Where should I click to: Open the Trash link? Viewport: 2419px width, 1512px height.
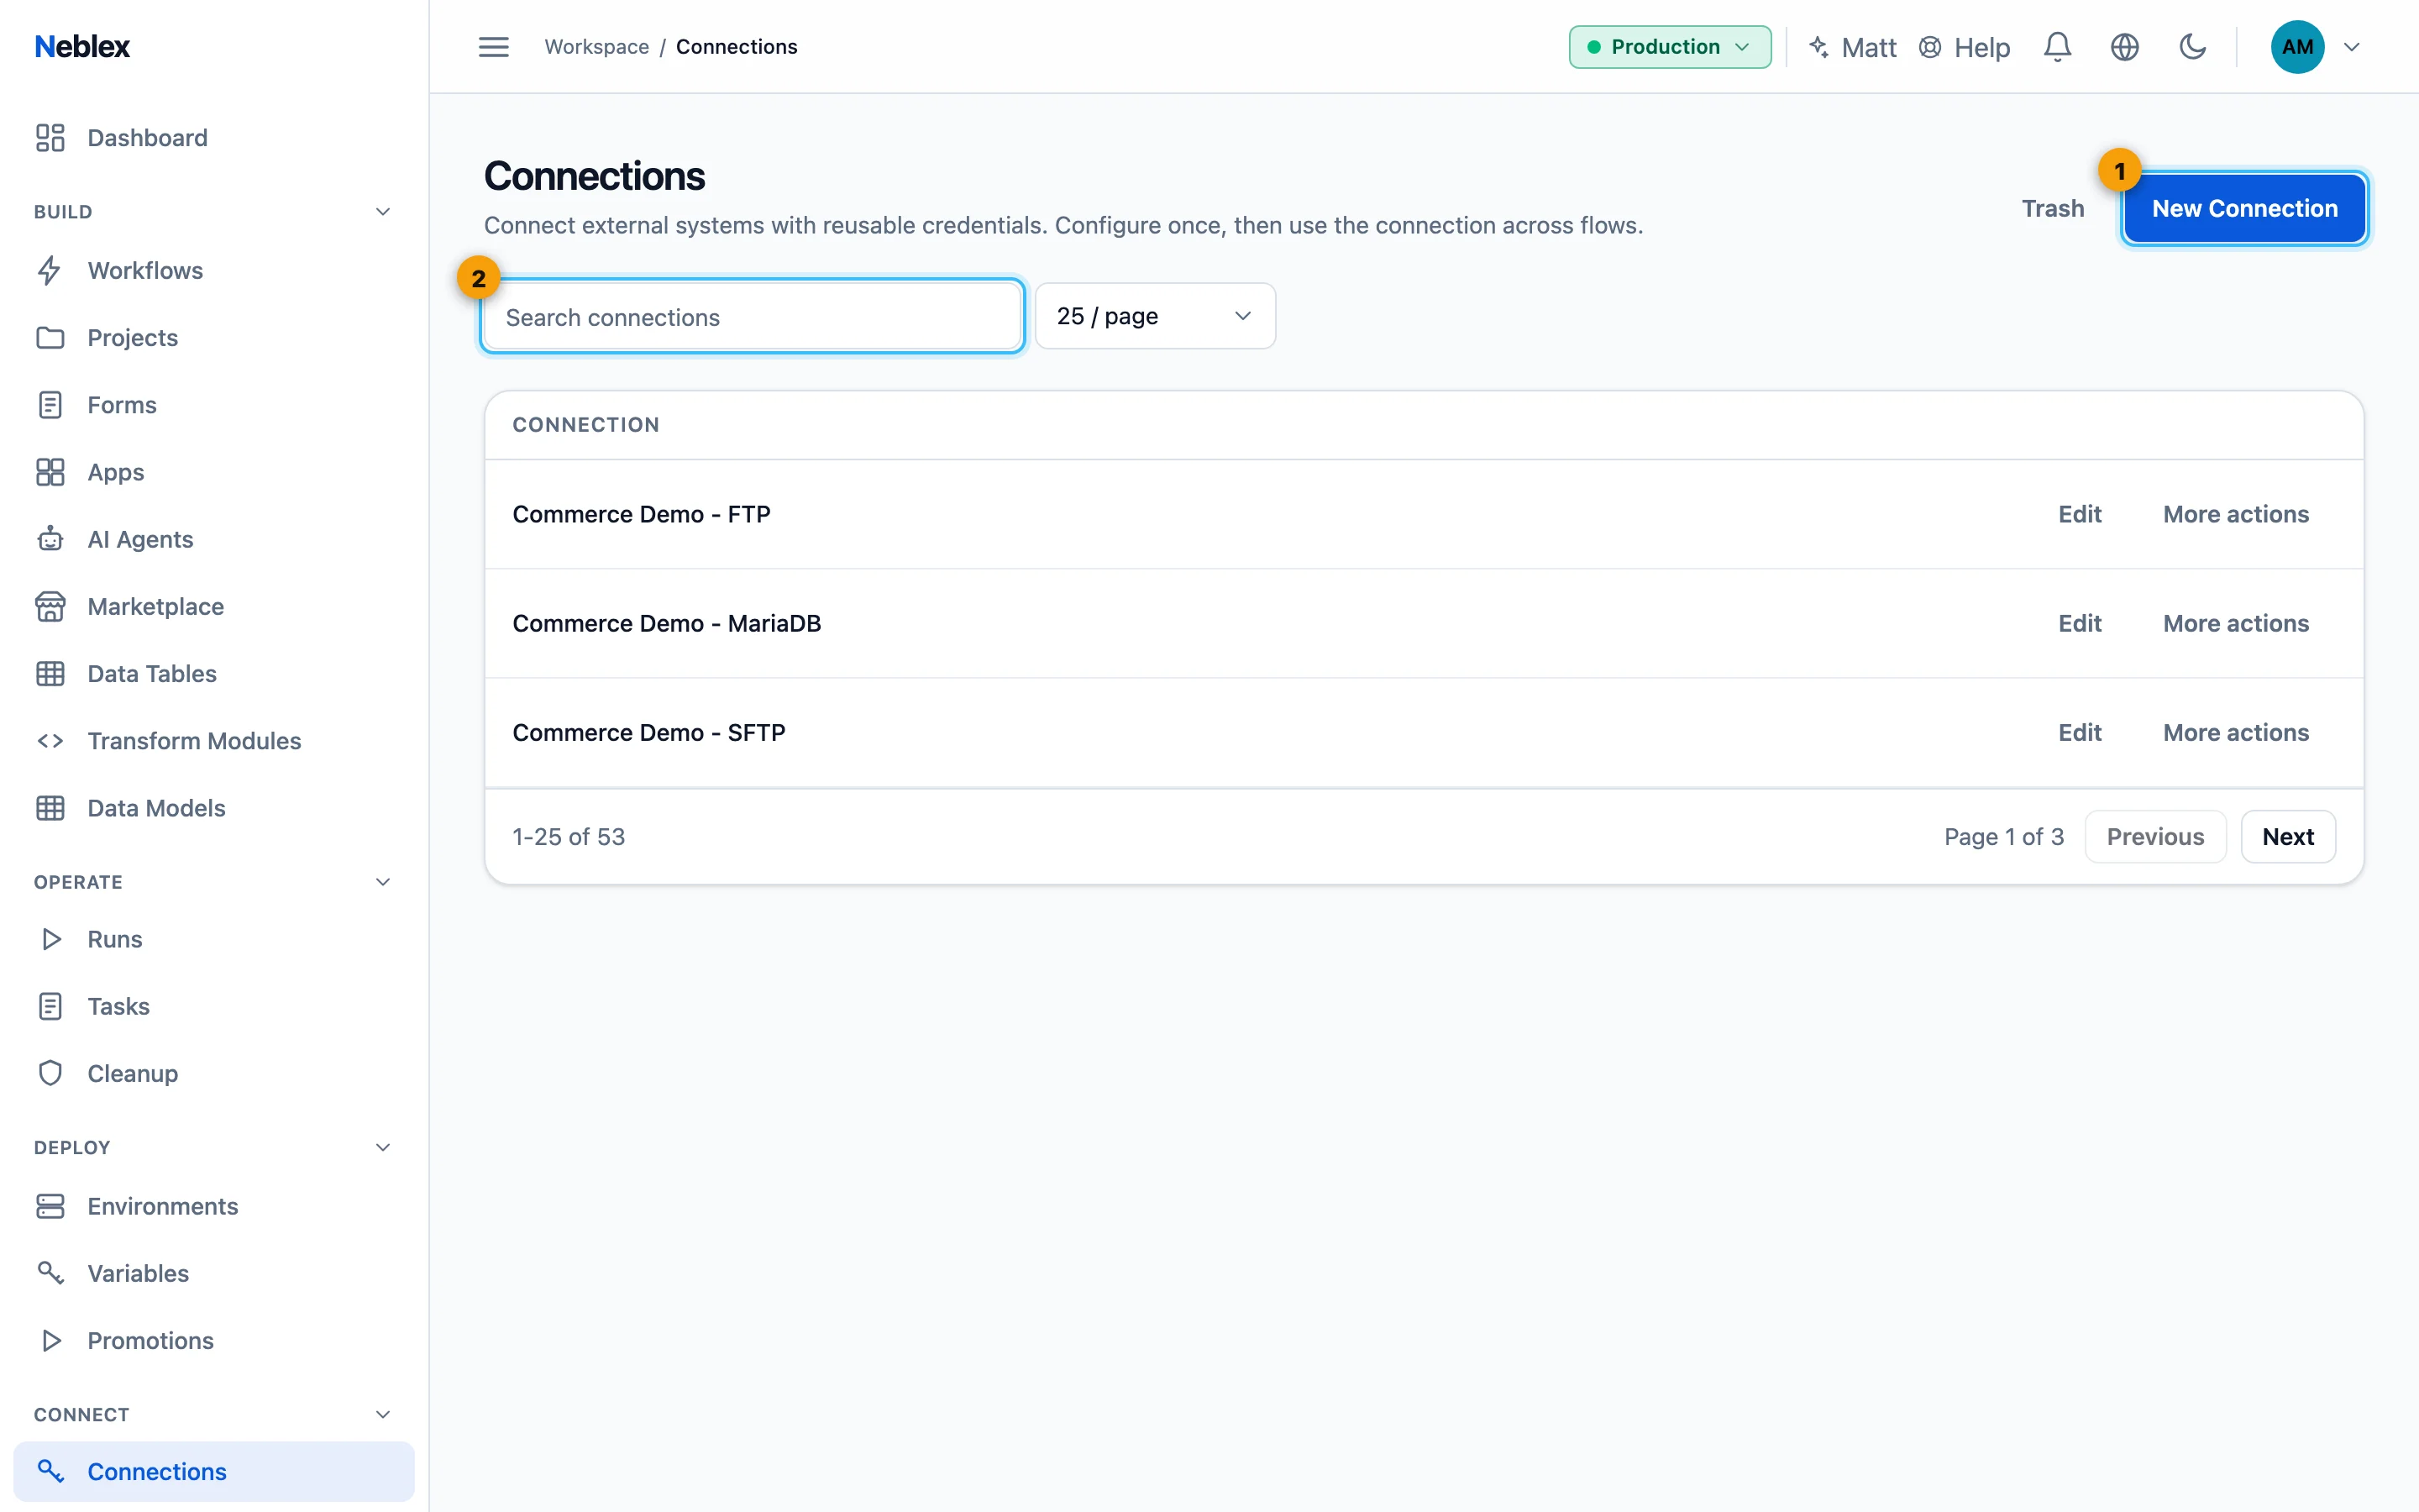[2052, 208]
